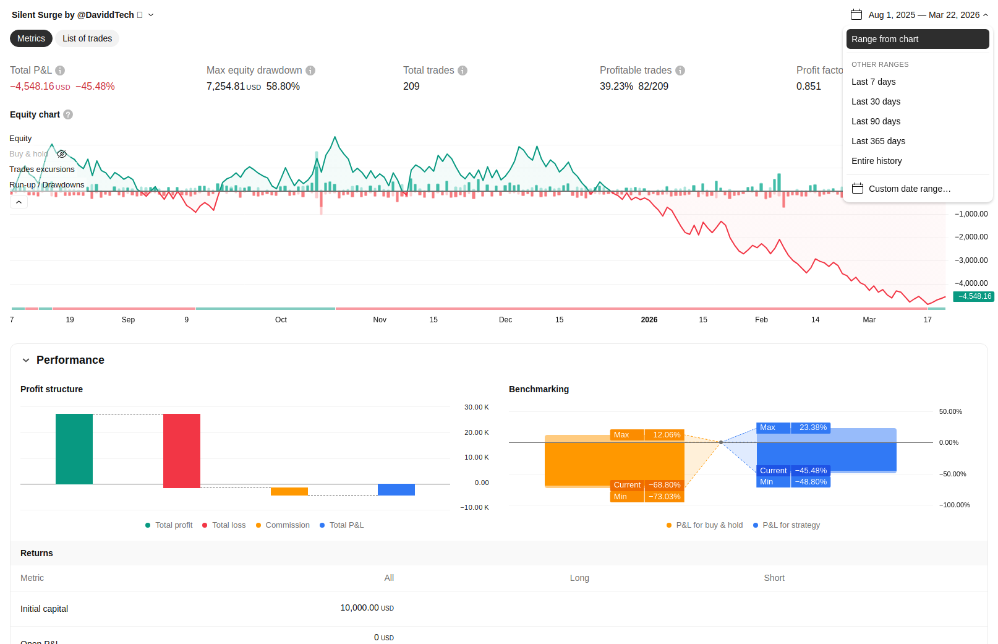Click calendar icon in Custom date range
This screenshot has height=644, width=998.
(858, 188)
